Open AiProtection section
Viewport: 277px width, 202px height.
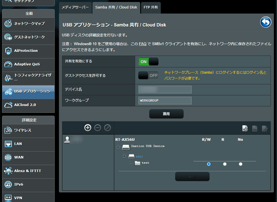pos(28,51)
